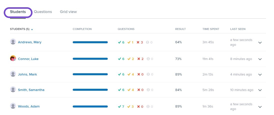Click Samantha Smith's avatar icon
The width and height of the screenshot is (274, 115).
click(13, 89)
